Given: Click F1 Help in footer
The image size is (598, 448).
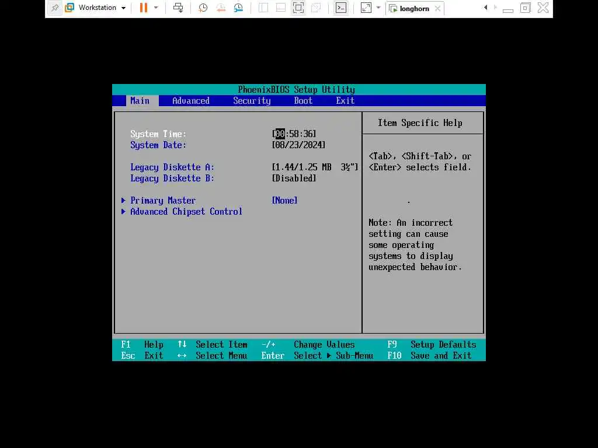Looking at the screenshot, I should click(x=142, y=344).
